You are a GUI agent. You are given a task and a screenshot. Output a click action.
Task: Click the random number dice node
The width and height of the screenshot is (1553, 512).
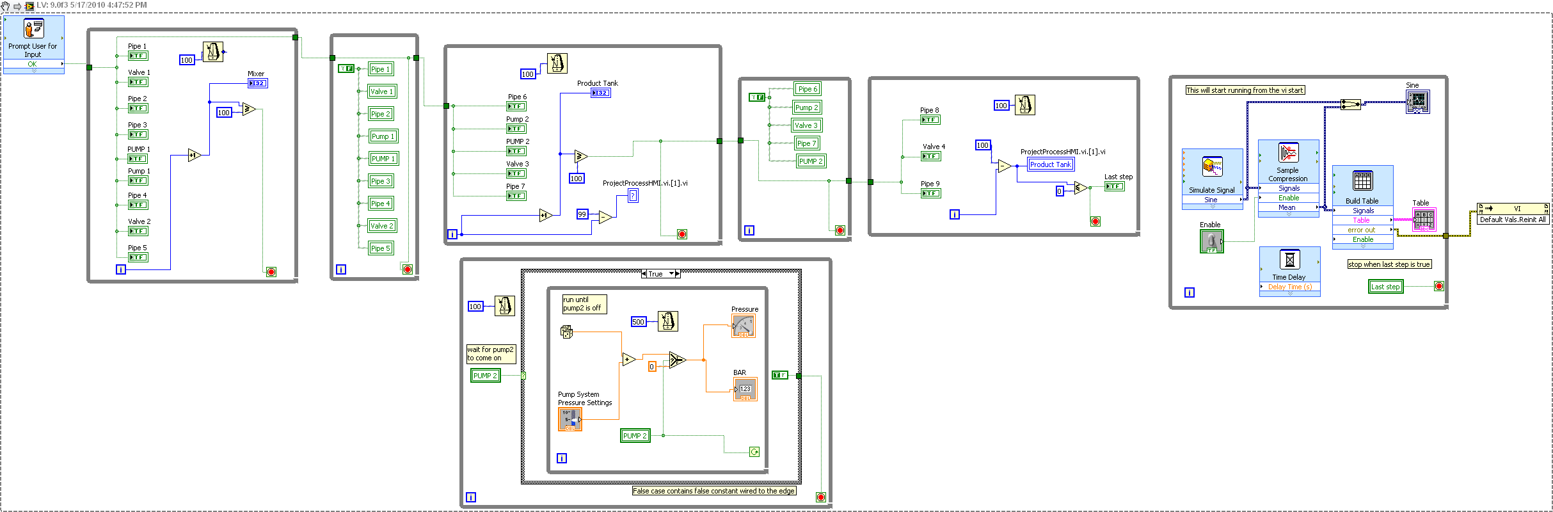pos(566,332)
